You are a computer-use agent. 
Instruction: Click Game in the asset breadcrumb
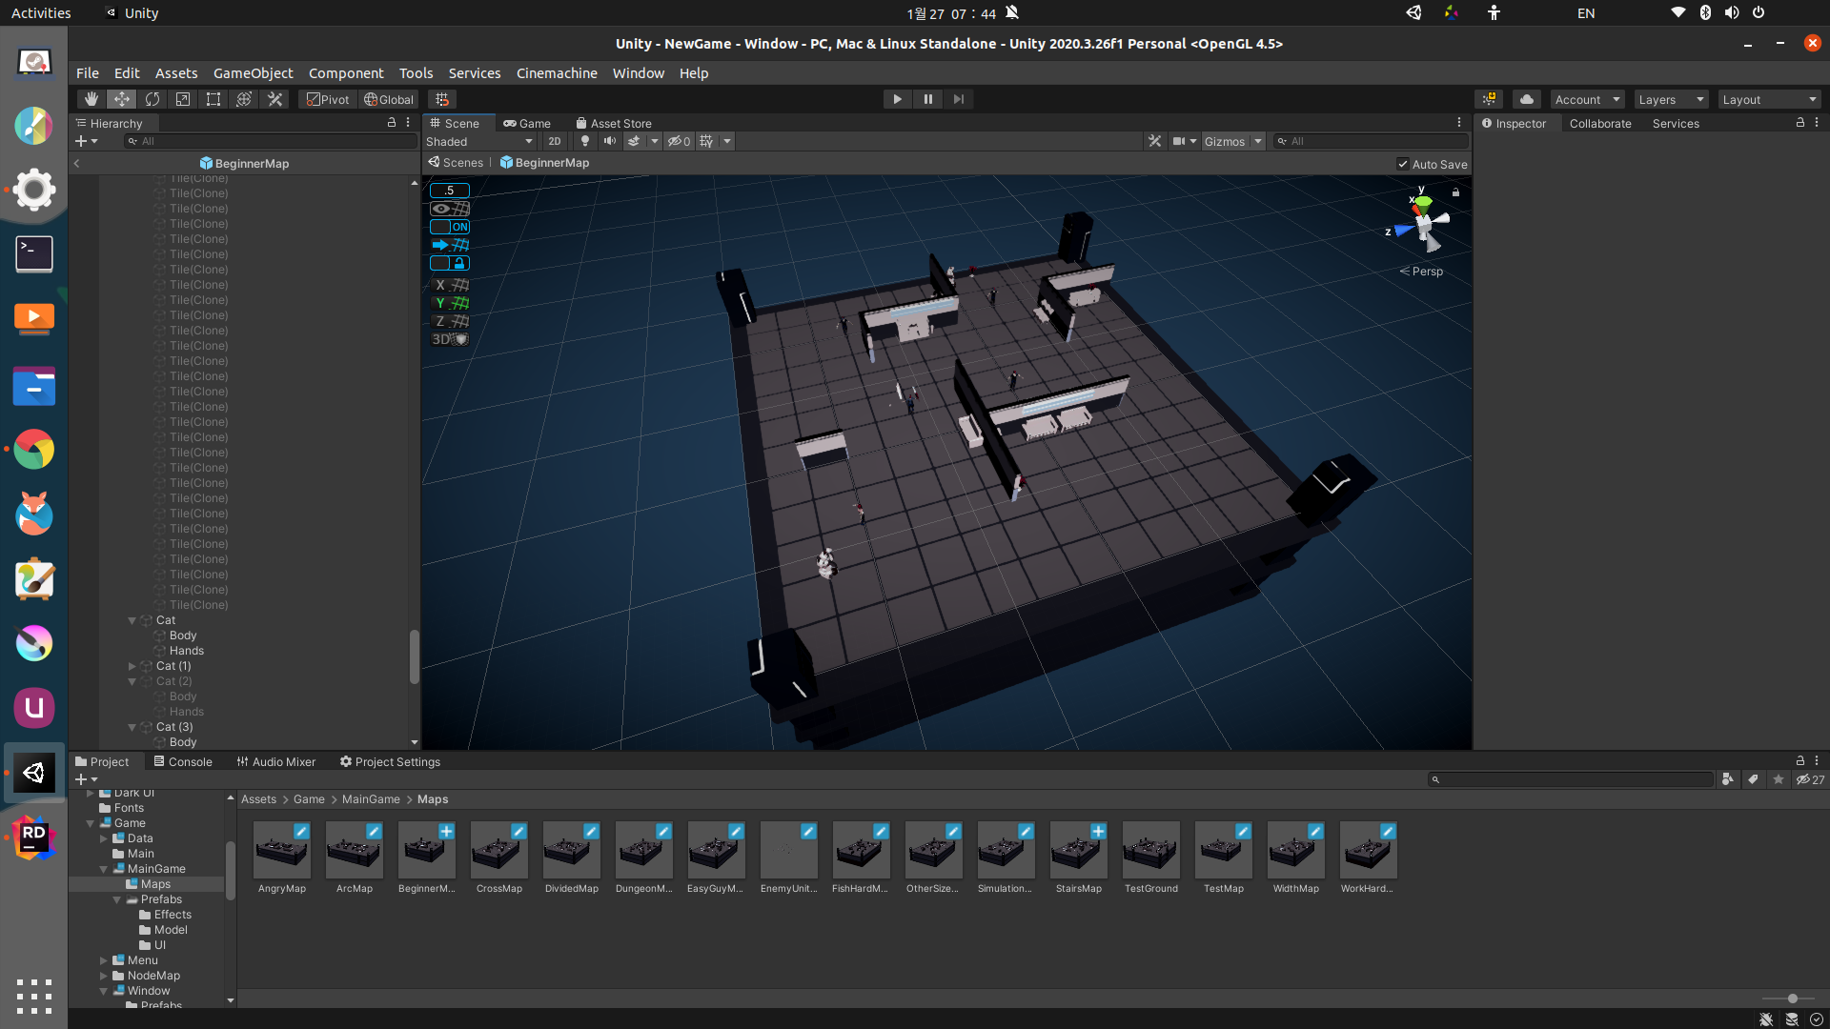tap(309, 799)
